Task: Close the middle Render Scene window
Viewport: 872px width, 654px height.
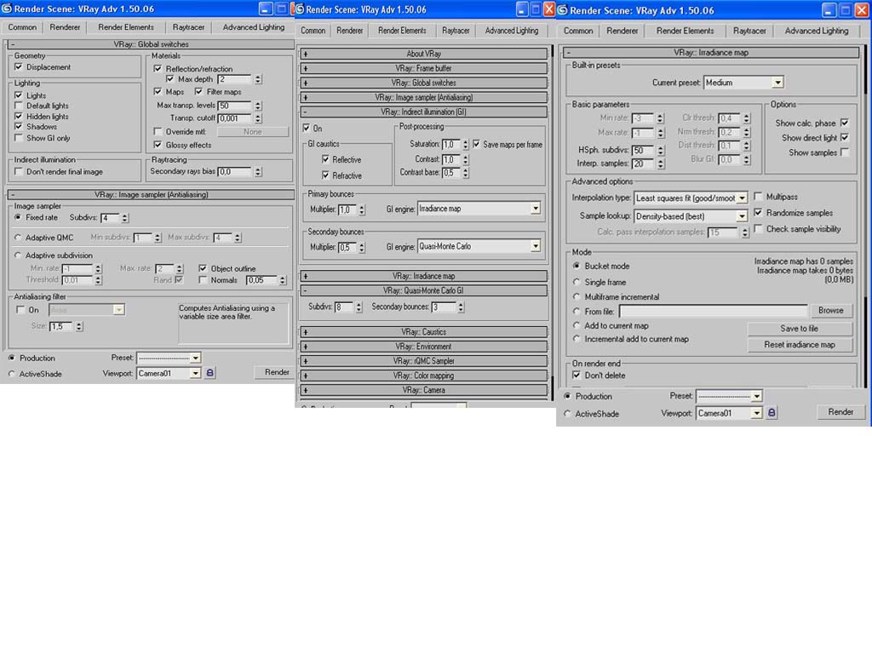Action: 549,9
